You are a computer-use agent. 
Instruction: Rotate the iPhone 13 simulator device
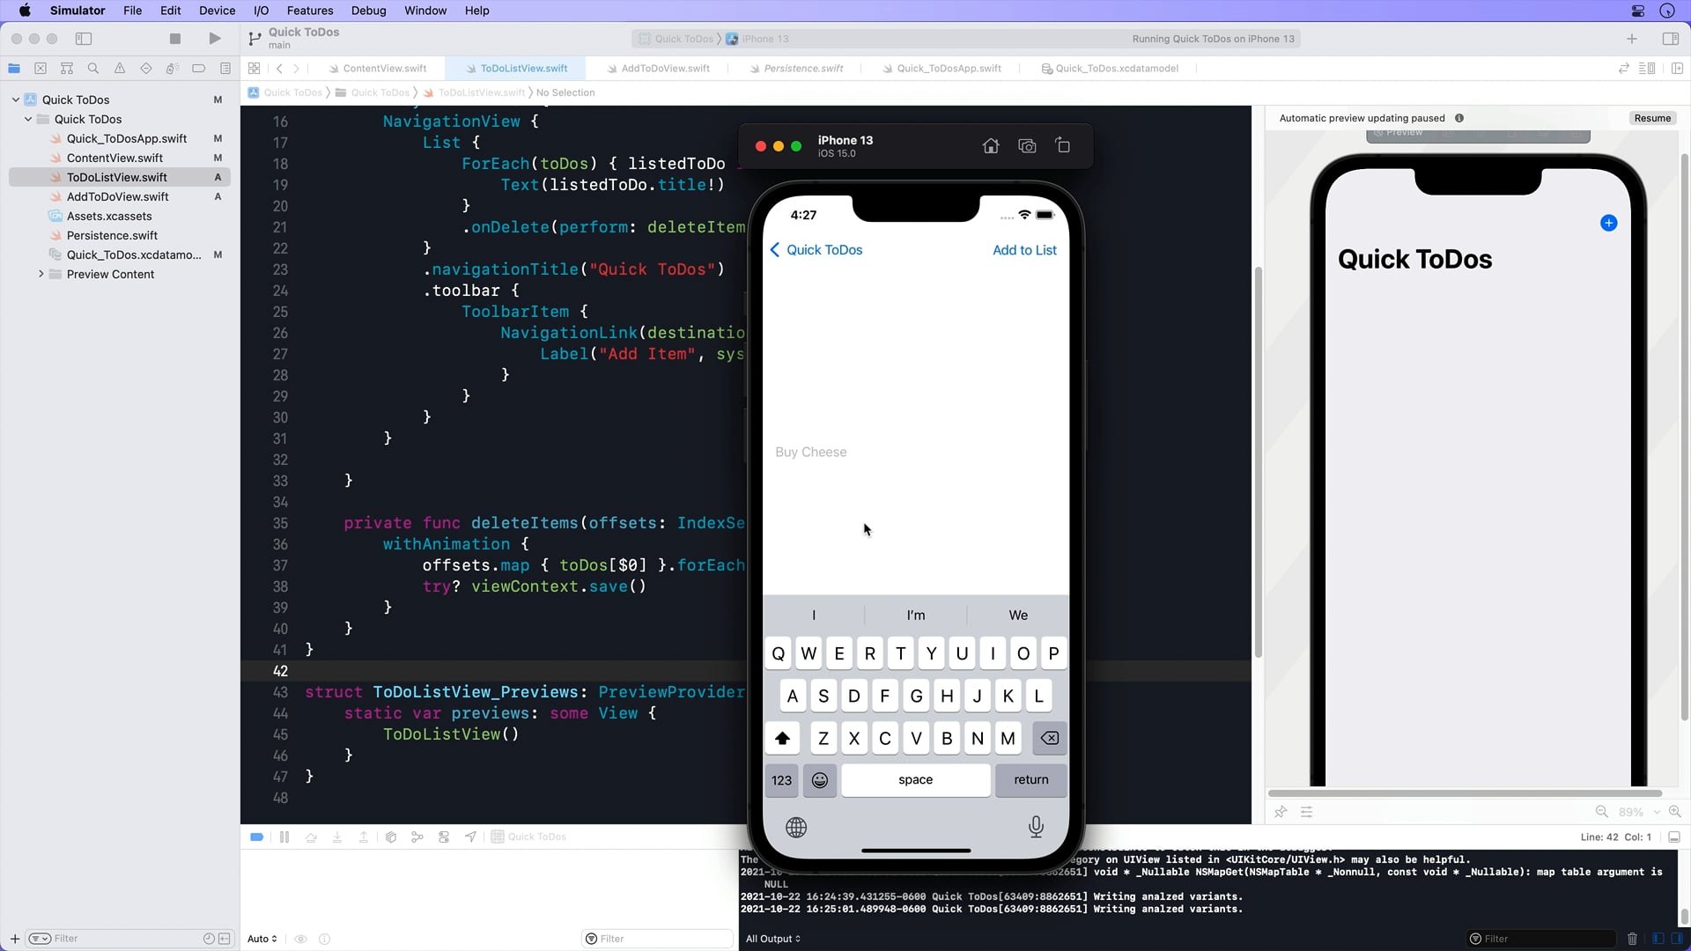point(1063,146)
